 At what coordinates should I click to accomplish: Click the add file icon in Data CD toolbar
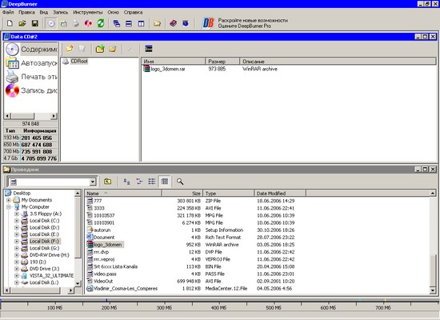tap(70, 49)
